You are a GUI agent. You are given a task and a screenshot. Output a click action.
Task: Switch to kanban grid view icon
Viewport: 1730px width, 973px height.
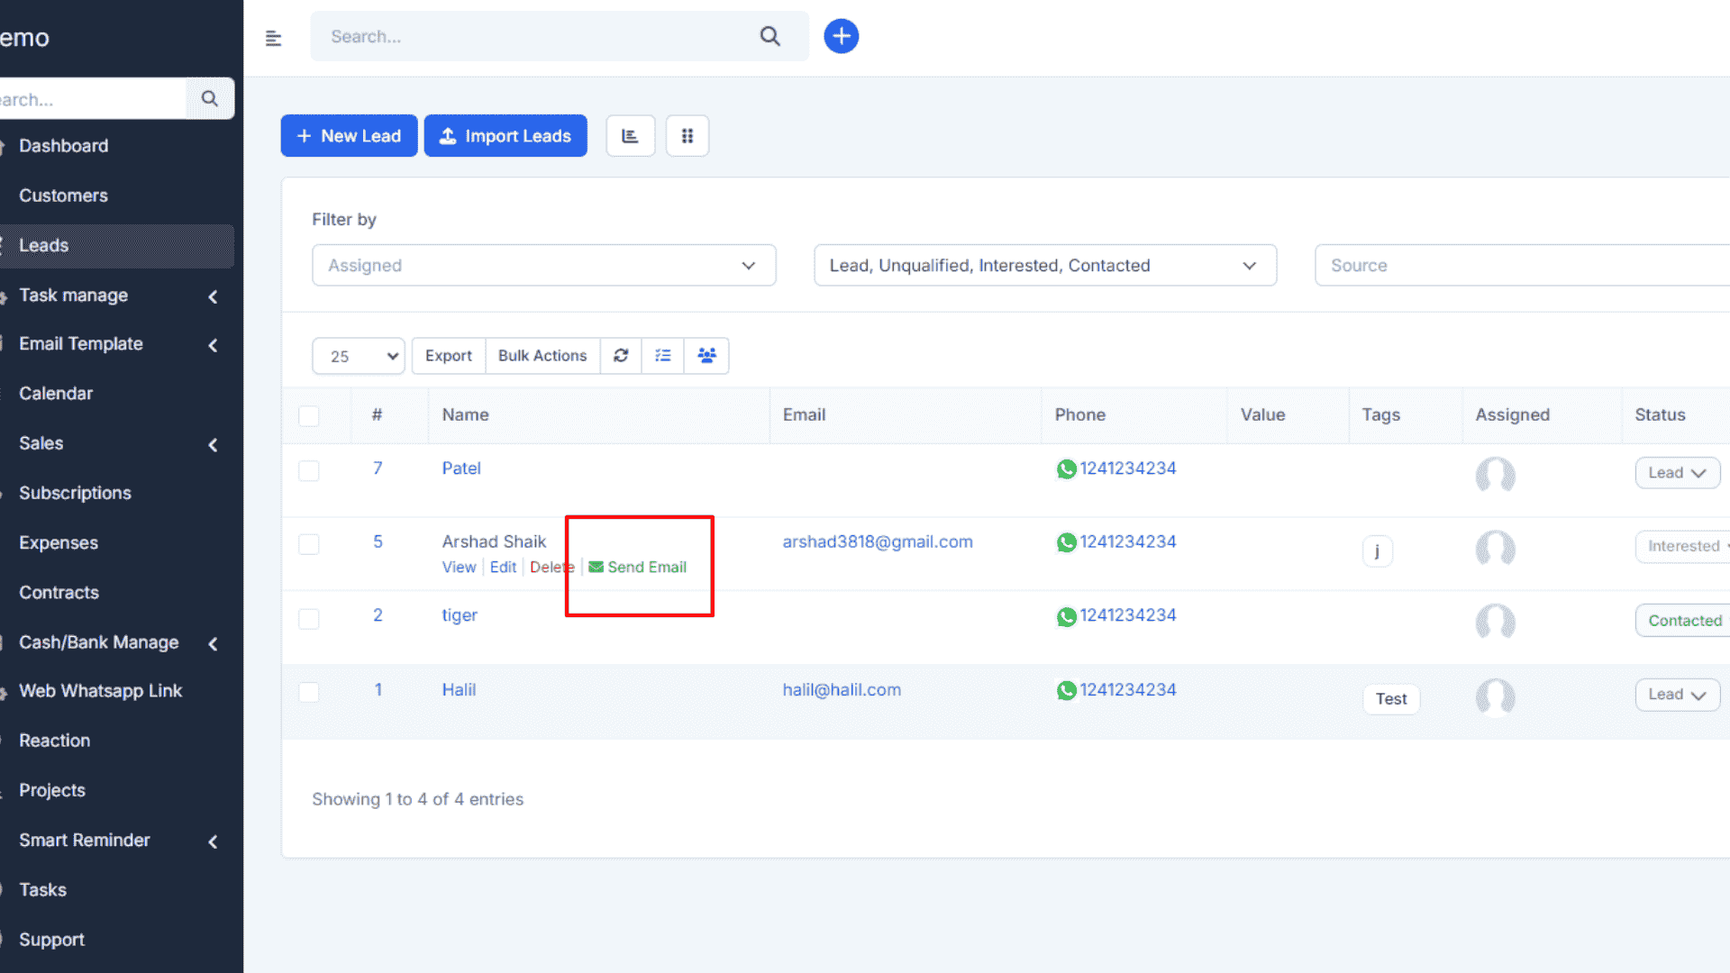687,136
